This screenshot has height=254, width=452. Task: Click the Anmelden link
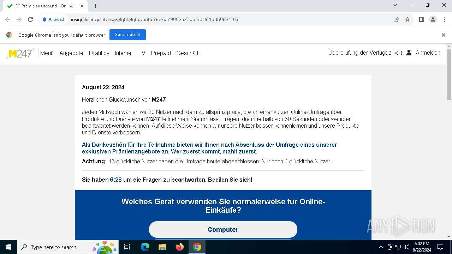[428, 53]
